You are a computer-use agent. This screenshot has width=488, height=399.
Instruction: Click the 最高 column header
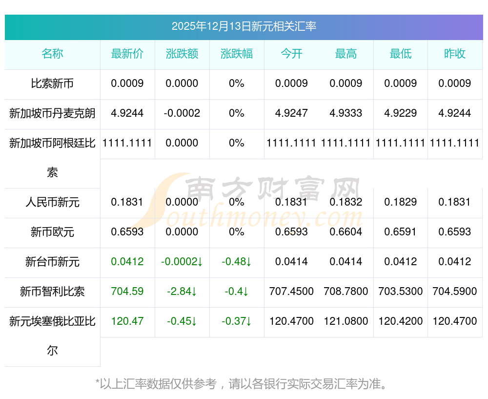tap(346, 54)
